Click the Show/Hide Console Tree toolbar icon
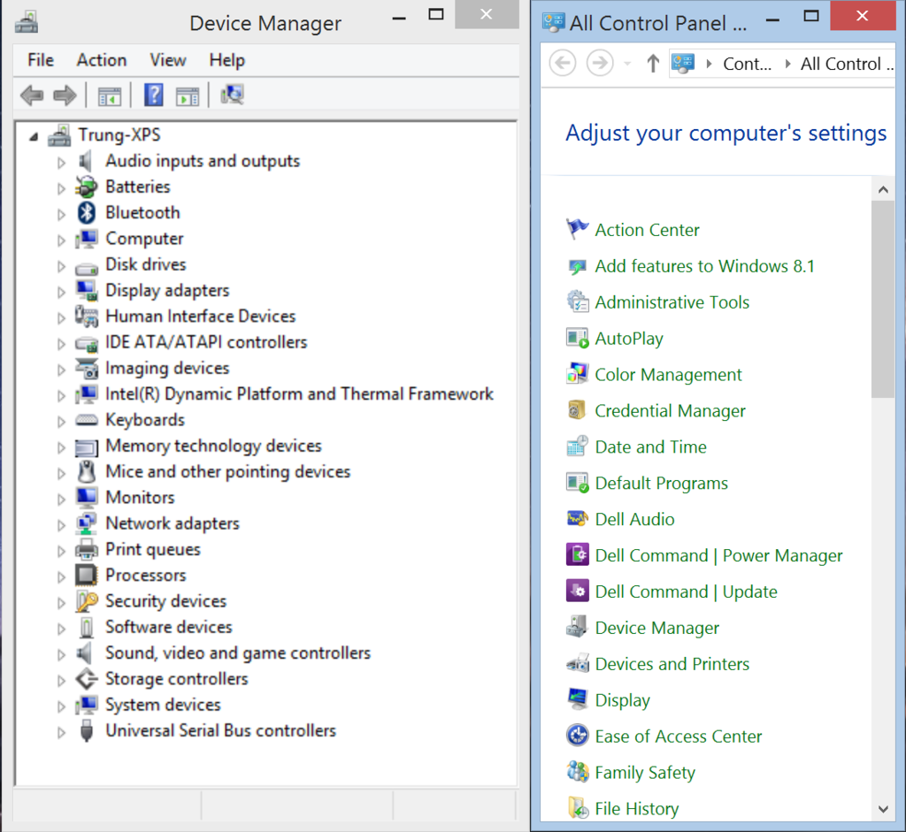 109,95
